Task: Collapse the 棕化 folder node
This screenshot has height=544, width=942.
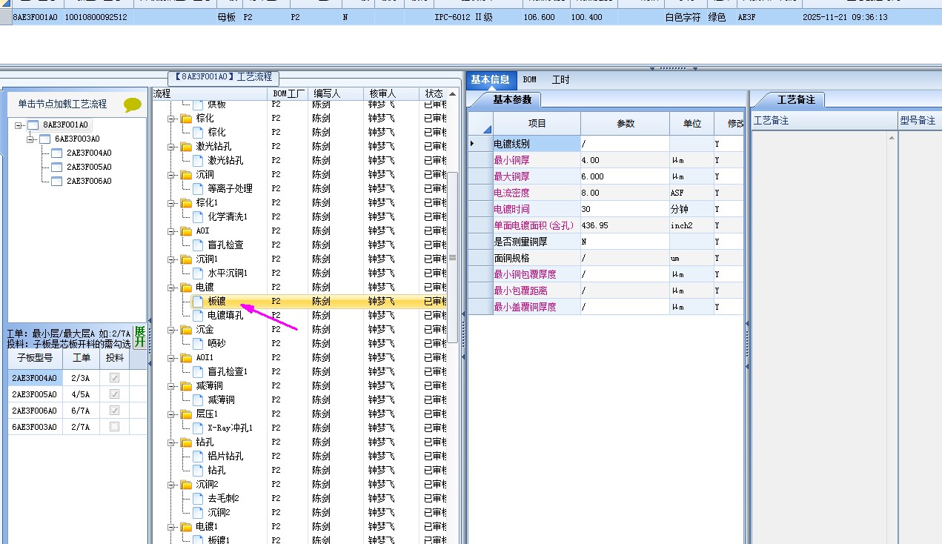Action: [x=171, y=119]
